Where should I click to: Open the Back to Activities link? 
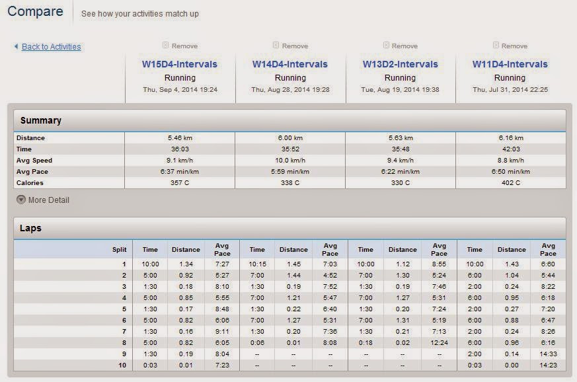pos(51,47)
